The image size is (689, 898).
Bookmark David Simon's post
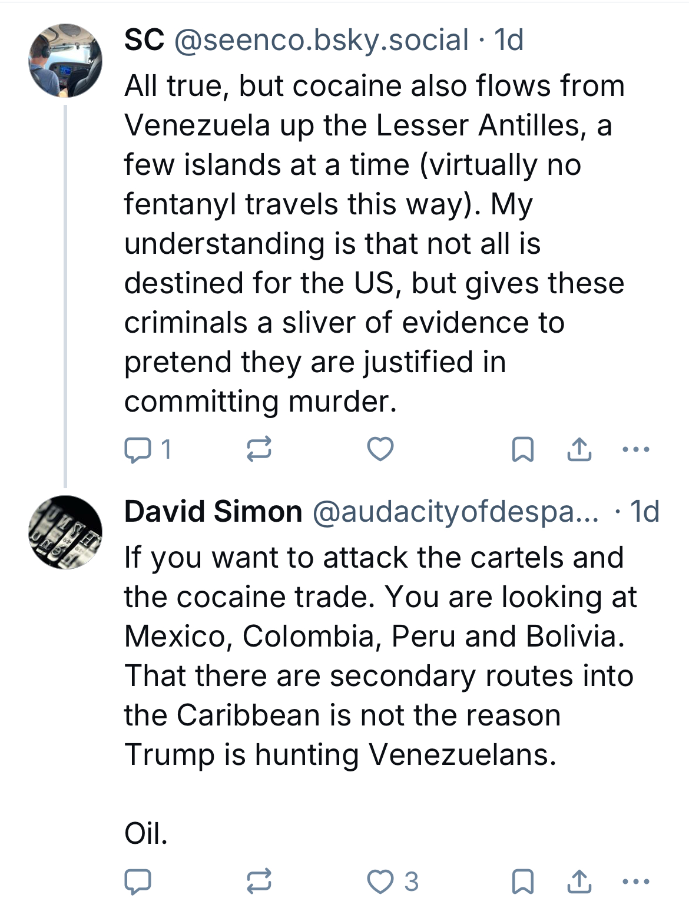coord(522,882)
